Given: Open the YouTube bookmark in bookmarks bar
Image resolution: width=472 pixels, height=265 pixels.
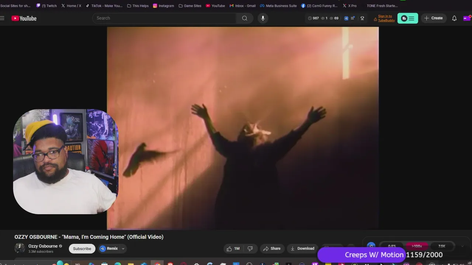Looking at the screenshot, I should [x=215, y=6].
